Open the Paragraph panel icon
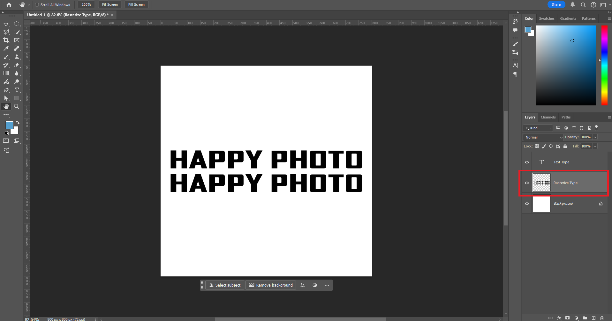Screen dimensions: 612x321 (x=515, y=74)
